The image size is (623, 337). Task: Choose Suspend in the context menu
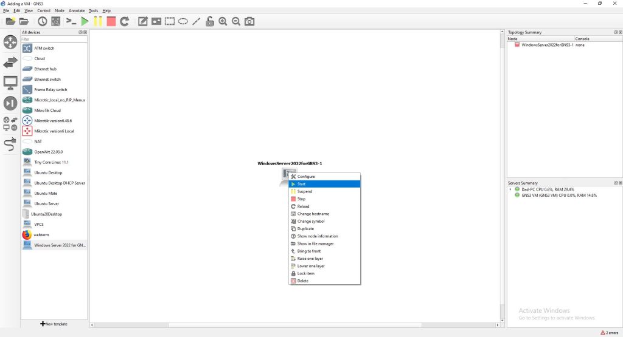[x=325, y=191]
